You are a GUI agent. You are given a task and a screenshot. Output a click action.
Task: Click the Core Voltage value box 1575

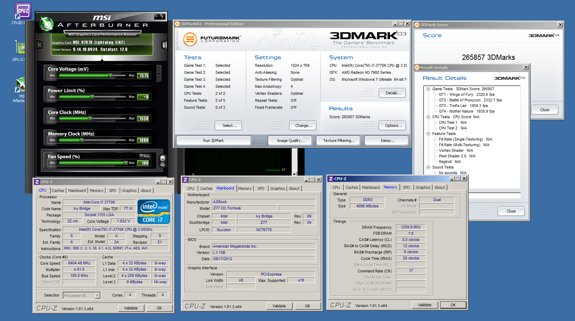(x=143, y=76)
